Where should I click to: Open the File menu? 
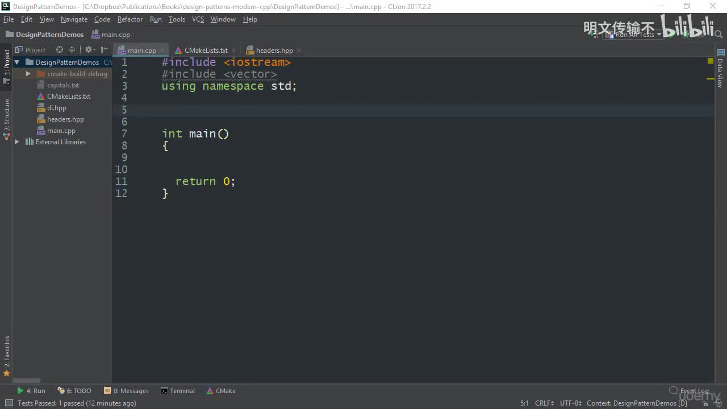[9, 19]
